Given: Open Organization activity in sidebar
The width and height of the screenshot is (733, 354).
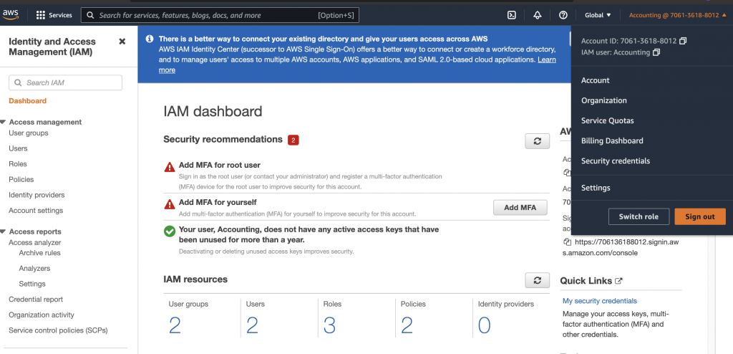Looking at the screenshot, I should [42, 315].
